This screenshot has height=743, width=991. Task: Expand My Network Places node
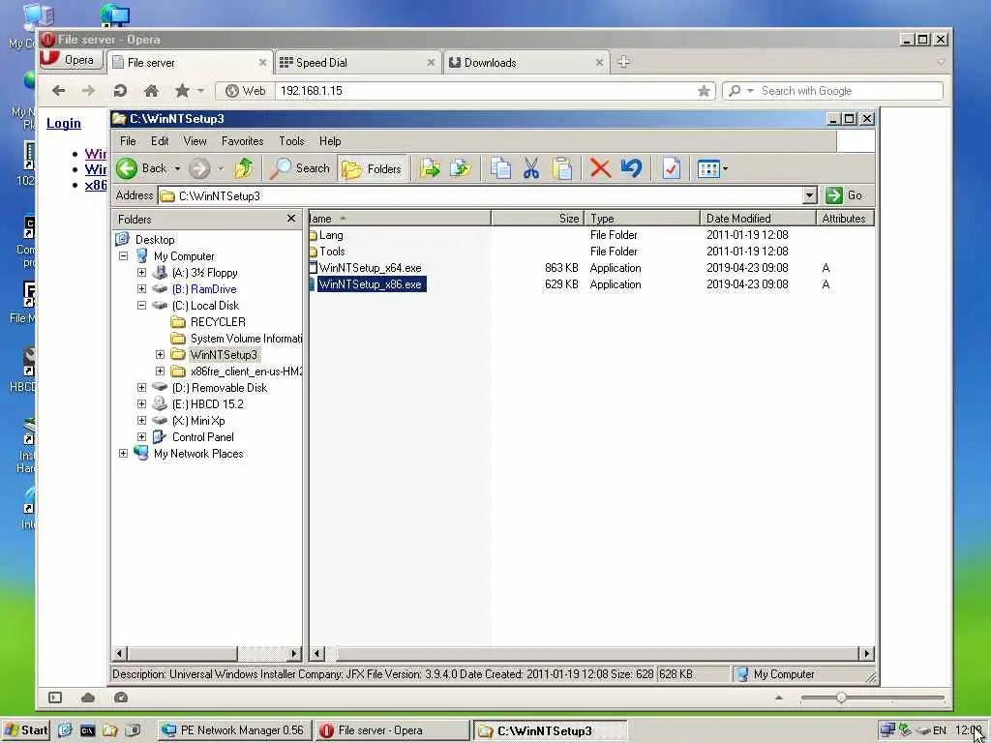pos(123,453)
